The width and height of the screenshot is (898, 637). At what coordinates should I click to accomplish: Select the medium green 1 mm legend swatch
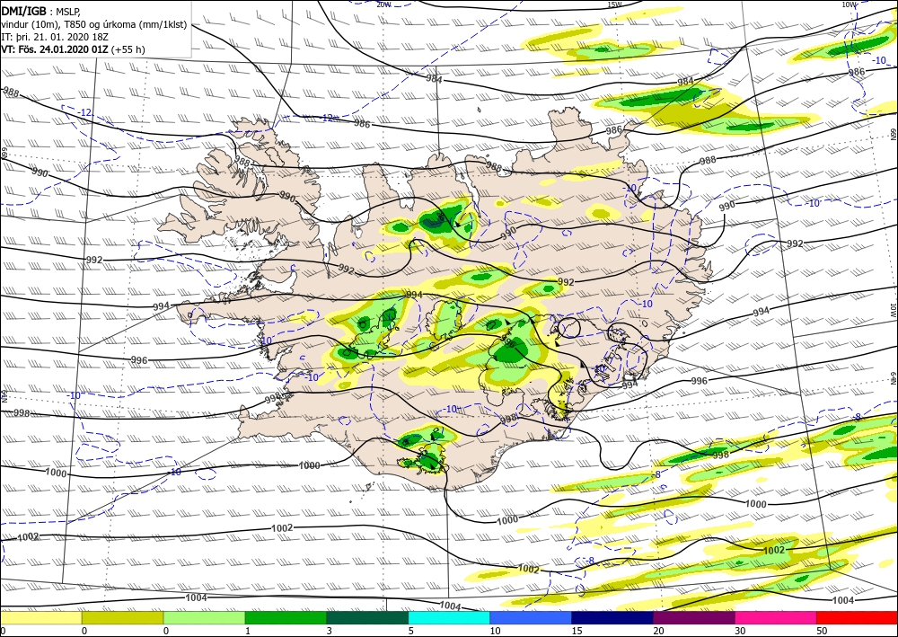pos(286,617)
